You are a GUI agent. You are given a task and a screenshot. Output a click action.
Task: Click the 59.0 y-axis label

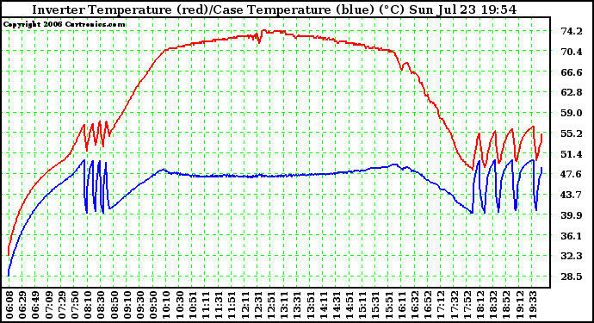click(x=572, y=113)
